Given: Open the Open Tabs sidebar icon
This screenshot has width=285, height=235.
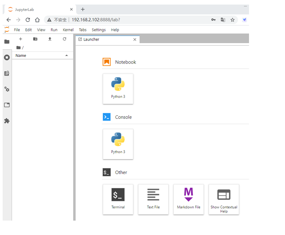Looking at the screenshot, I should 7,105.
